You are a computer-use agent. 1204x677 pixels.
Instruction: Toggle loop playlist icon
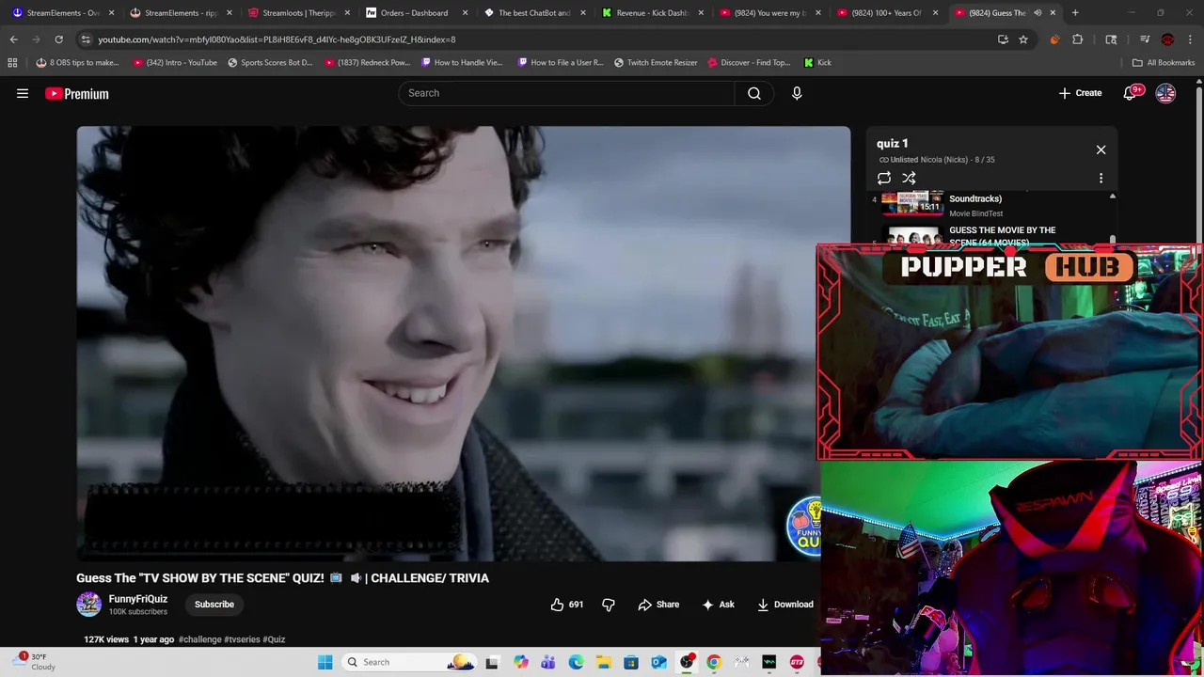[884, 178]
